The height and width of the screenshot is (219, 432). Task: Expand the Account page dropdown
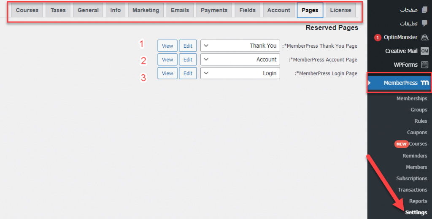tap(240, 59)
